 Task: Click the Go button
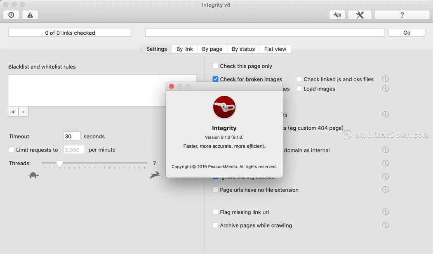(x=407, y=33)
